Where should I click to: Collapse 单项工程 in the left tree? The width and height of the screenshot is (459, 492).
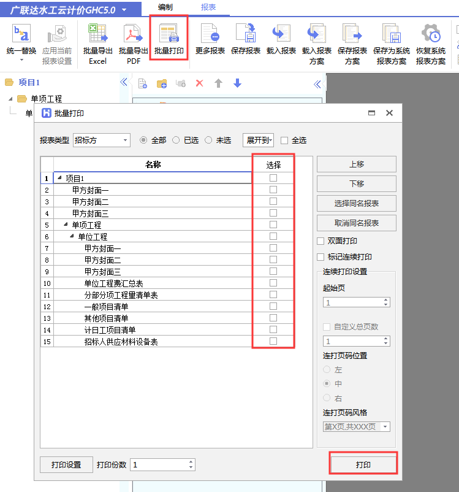coord(10,99)
